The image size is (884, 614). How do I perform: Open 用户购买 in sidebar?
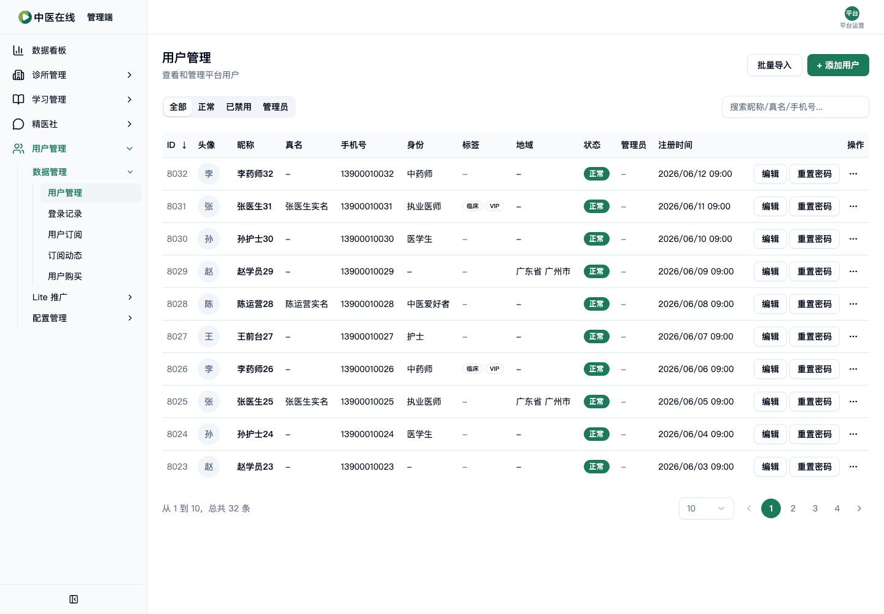pos(91,276)
